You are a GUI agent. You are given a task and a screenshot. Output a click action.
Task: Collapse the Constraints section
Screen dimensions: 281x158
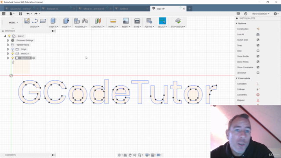click(x=237, y=78)
